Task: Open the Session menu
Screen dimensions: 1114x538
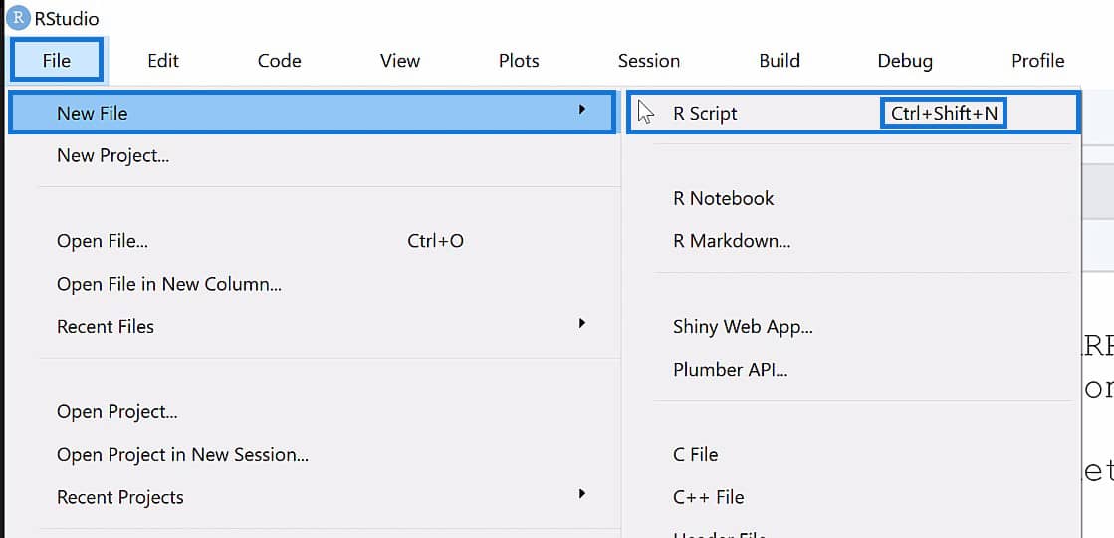Action: 649,61
